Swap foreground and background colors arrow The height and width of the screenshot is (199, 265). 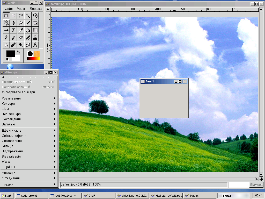pyautogui.click(x=18, y=52)
